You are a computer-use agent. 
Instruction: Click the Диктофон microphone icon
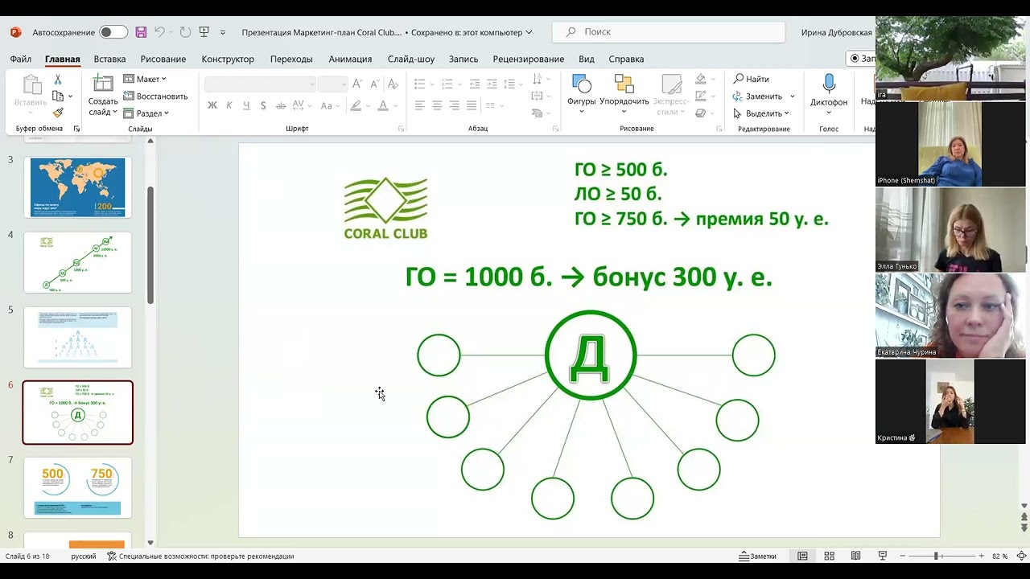[829, 83]
